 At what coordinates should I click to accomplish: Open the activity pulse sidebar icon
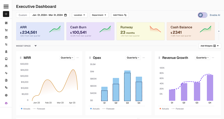[6, 73]
